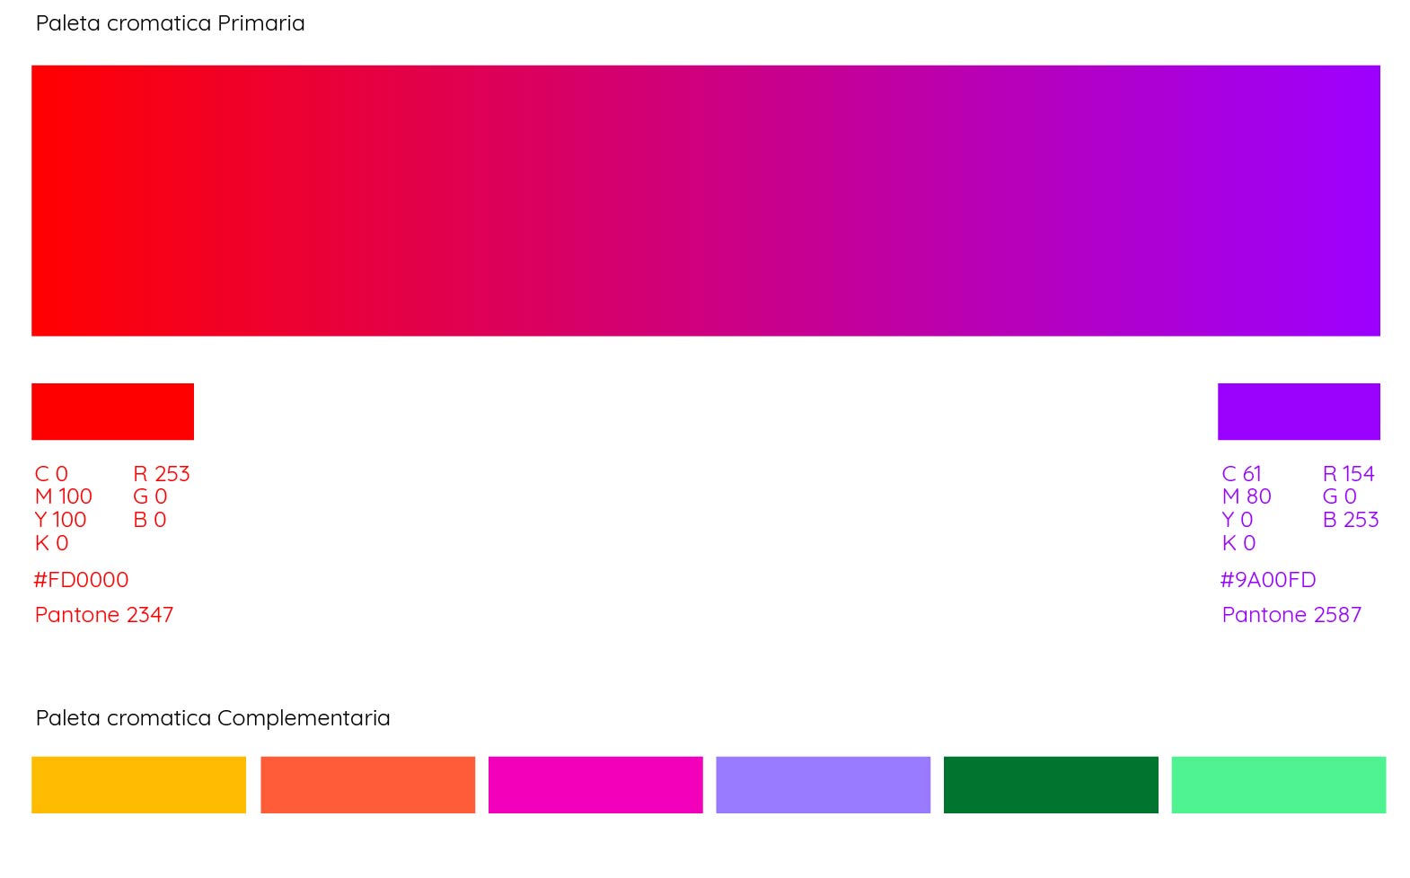Click the R 154 RGB value
The image size is (1410, 878).
coord(1348,474)
